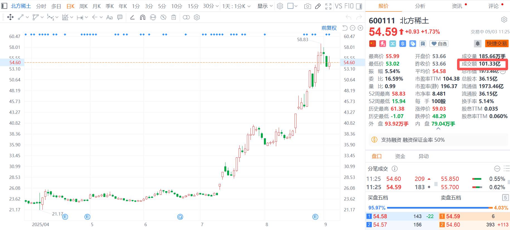Open the 资讯 news tab
510x230 pixels.
[457, 6]
